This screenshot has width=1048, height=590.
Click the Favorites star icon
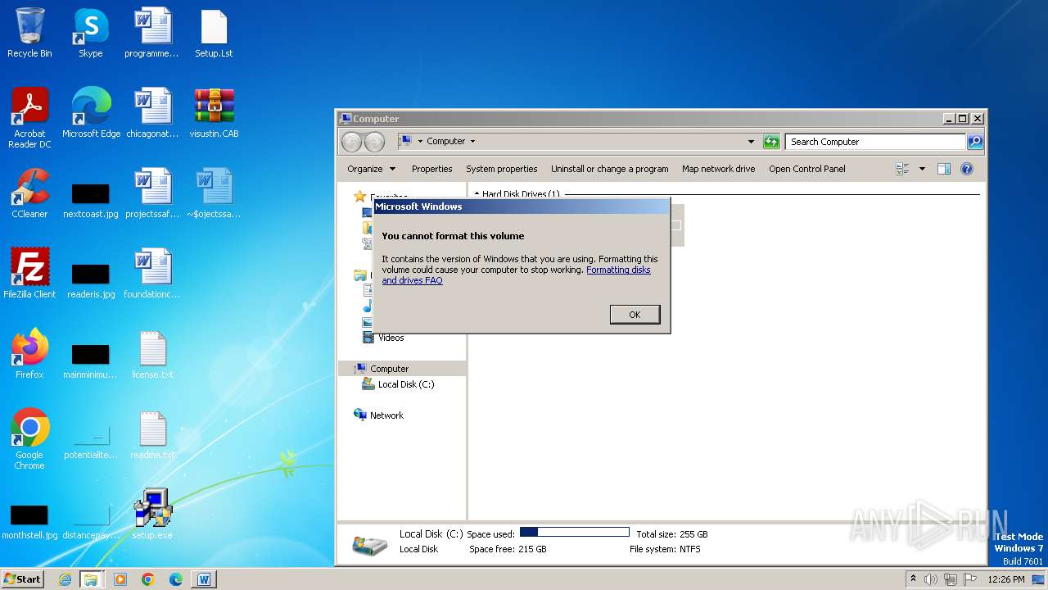pos(360,197)
